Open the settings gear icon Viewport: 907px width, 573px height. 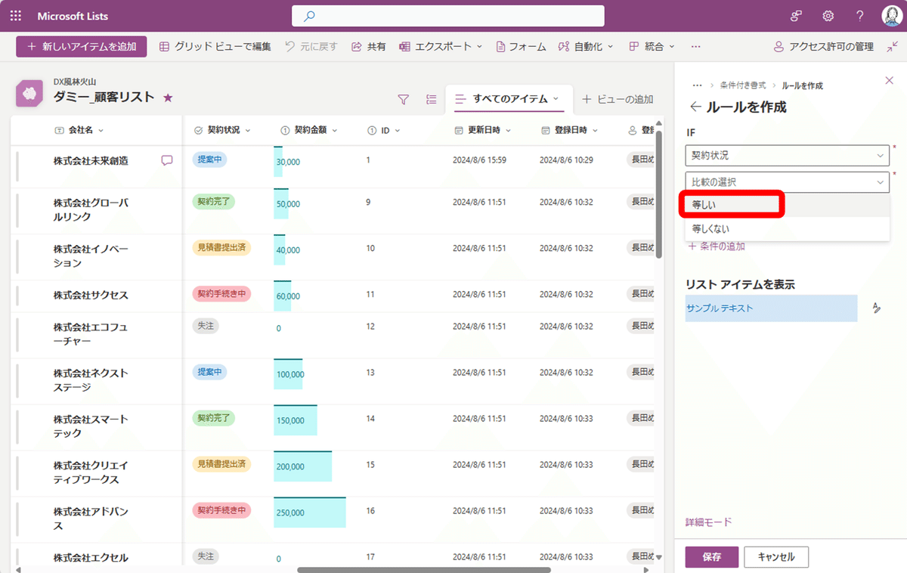point(828,16)
